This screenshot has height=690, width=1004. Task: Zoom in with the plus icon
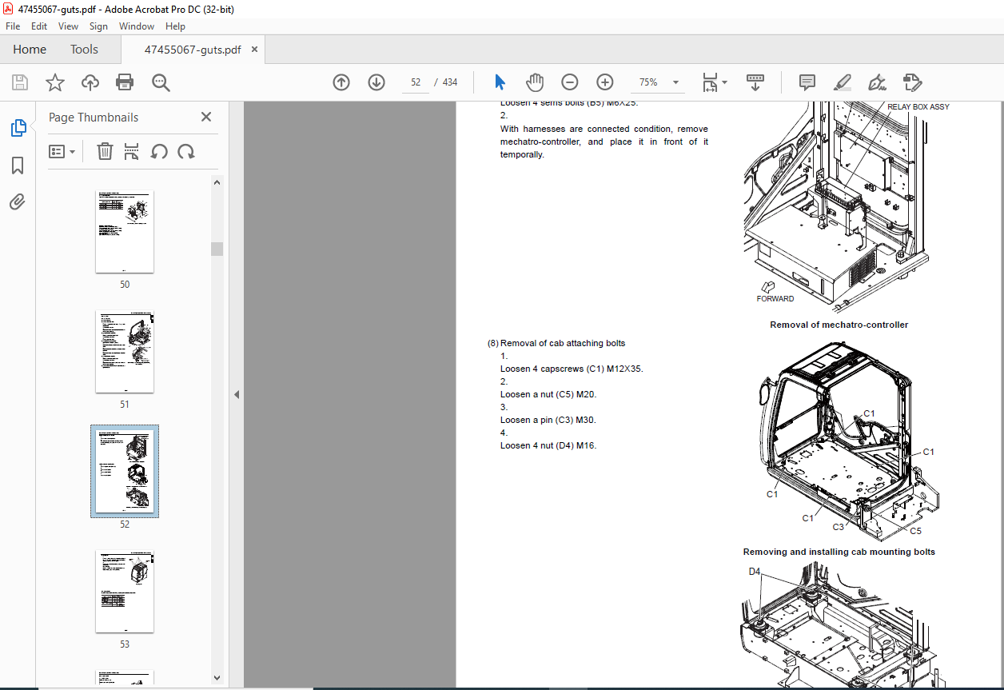[x=605, y=82]
